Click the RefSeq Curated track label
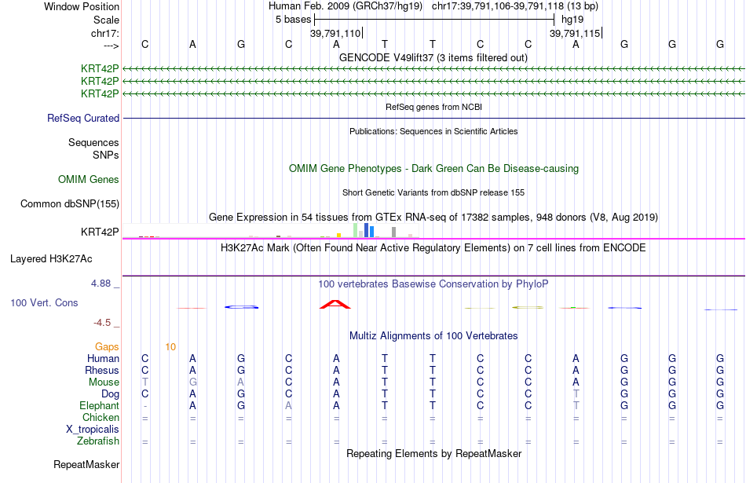 point(83,118)
